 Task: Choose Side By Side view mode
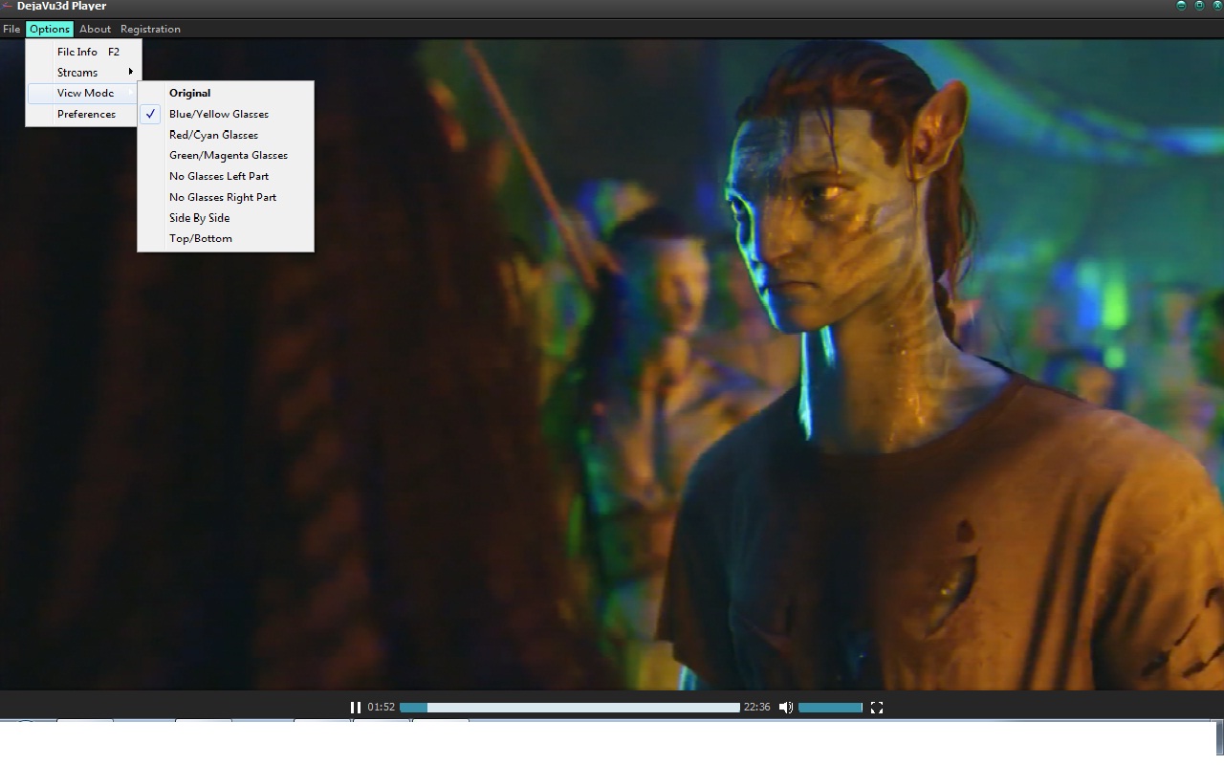pyautogui.click(x=199, y=218)
